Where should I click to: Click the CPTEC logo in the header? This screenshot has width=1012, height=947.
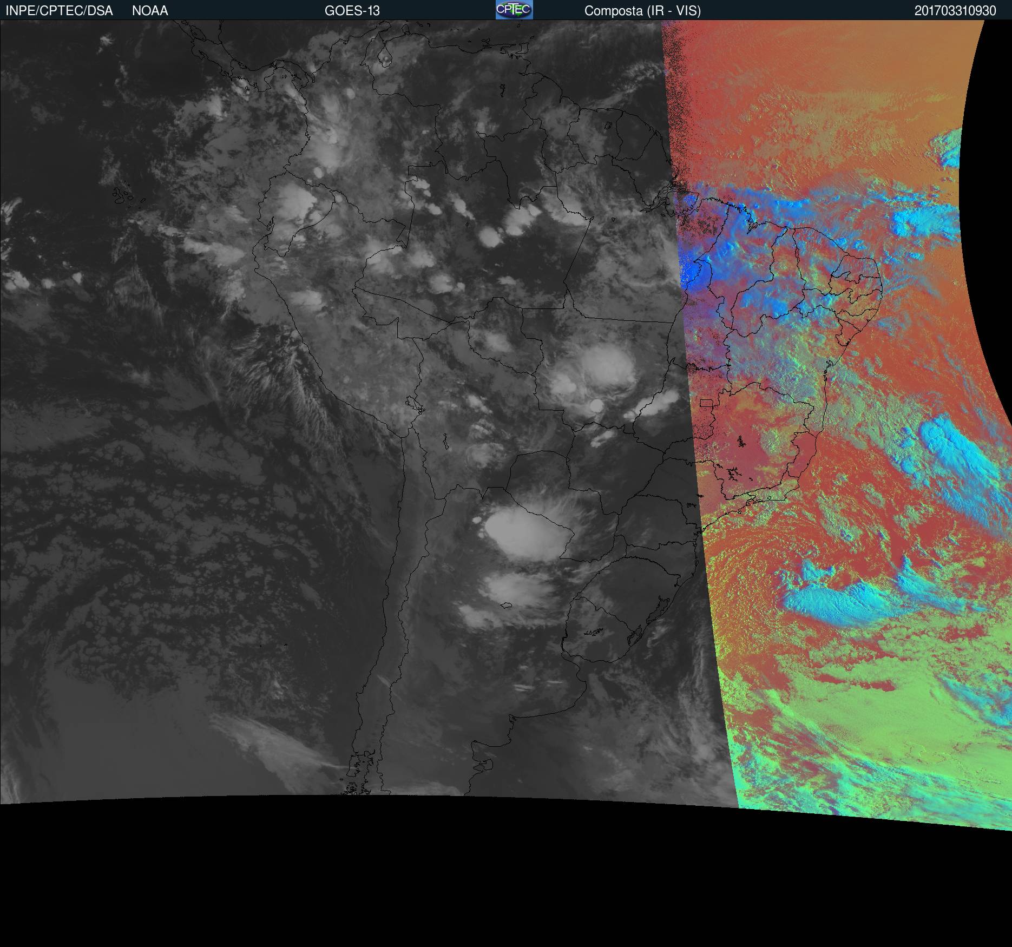(514, 10)
